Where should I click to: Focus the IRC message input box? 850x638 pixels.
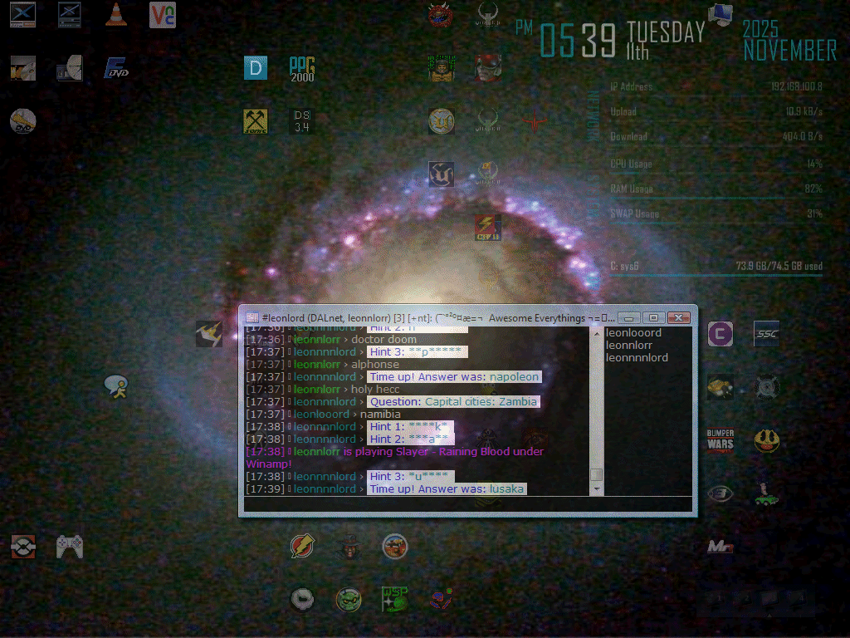pyautogui.click(x=465, y=504)
